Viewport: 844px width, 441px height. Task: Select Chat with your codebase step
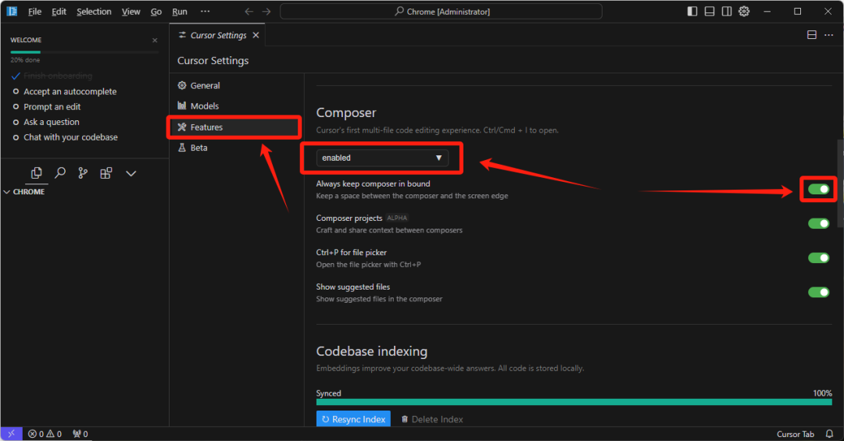pos(70,137)
